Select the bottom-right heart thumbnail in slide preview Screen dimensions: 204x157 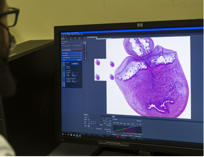click(112, 77)
